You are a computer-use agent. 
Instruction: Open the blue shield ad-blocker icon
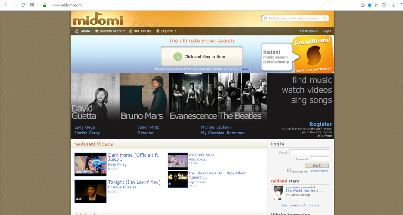click(369, 5)
